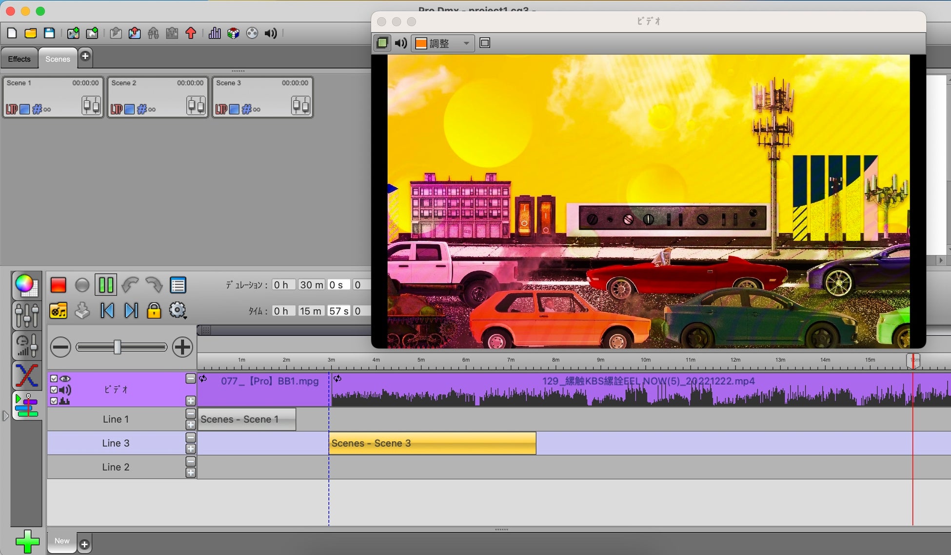Toggle the video track waveform checkbox

pyautogui.click(x=54, y=401)
